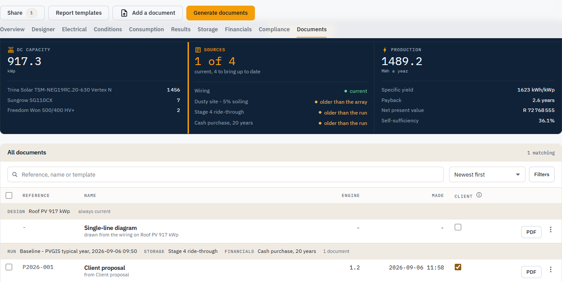The height and width of the screenshot is (282, 562).
Task: Switch to the Electrical tab
Action: tap(74, 30)
